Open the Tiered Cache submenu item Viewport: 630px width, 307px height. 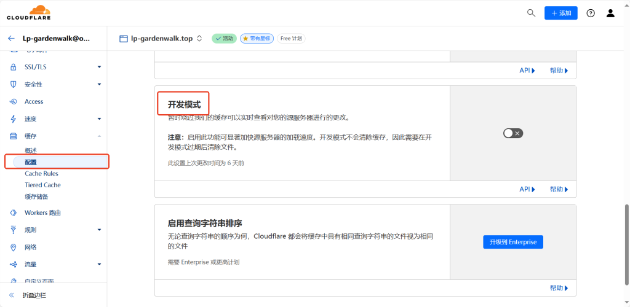pos(42,185)
